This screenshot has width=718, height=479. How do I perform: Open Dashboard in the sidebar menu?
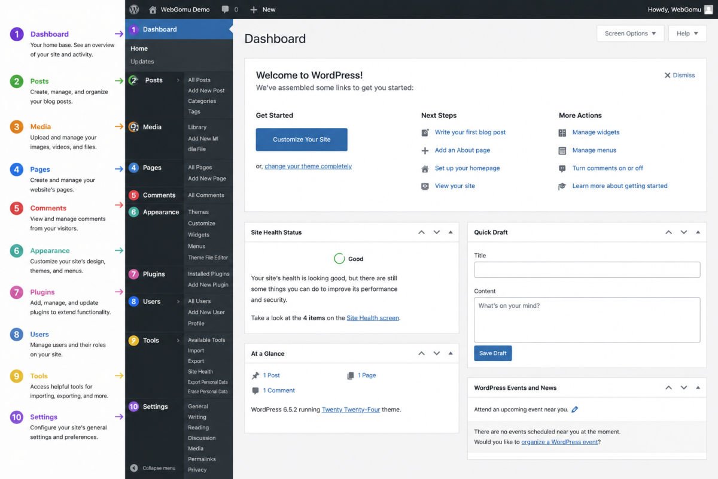coord(179,29)
